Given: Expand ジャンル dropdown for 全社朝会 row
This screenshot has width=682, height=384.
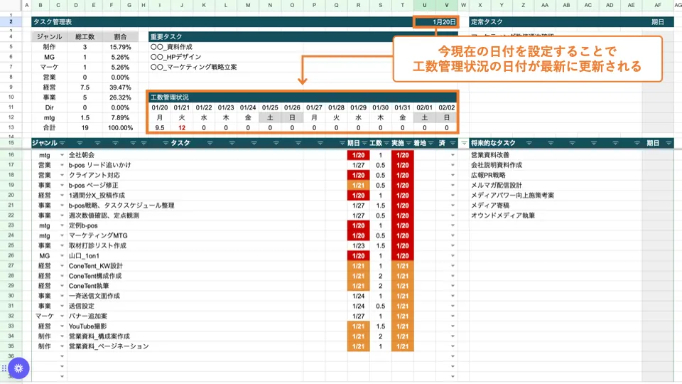Looking at the screenshot, I should 62,155.
